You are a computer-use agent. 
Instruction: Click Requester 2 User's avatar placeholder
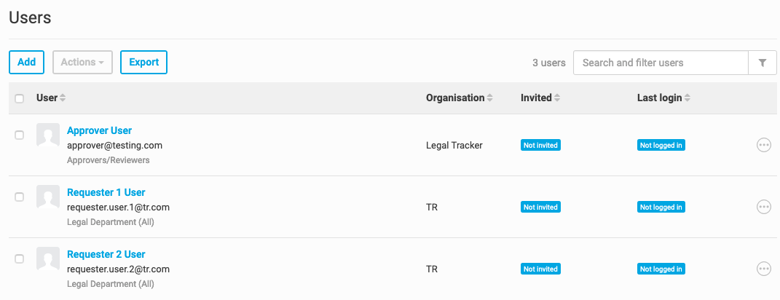pos(48,258)
